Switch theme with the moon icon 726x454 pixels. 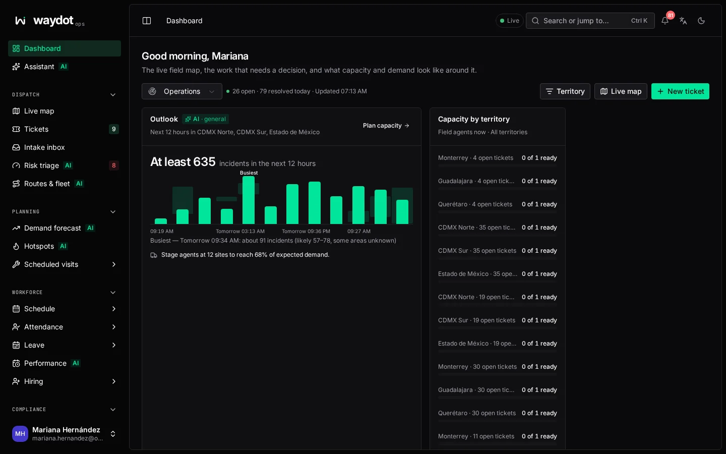(x=701, y=21)
